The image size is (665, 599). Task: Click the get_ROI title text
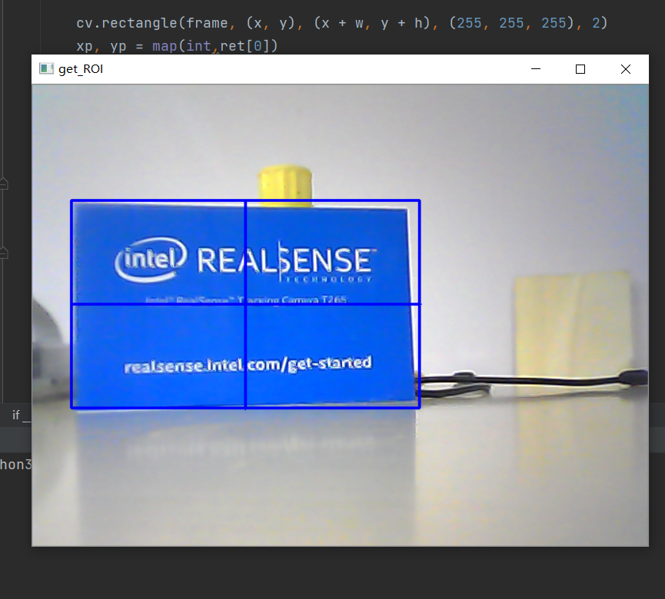click(x=81, y=69)
